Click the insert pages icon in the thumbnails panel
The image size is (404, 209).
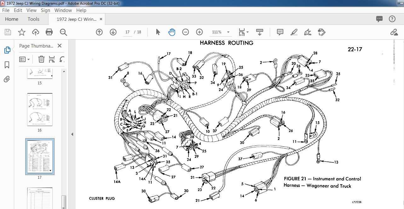pyautogui.click(x=52, y=59)
